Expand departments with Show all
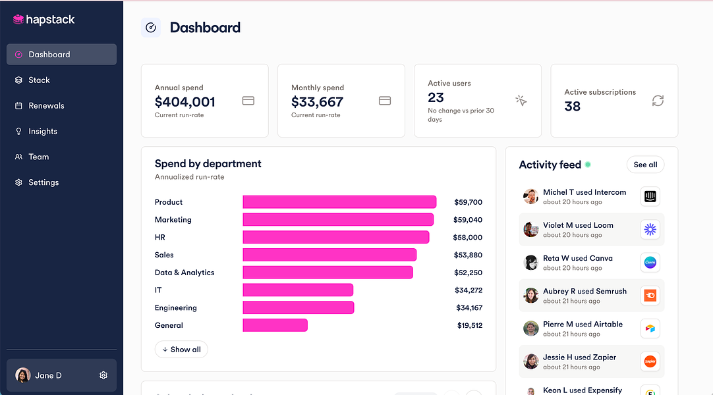 tap(181, 350)
